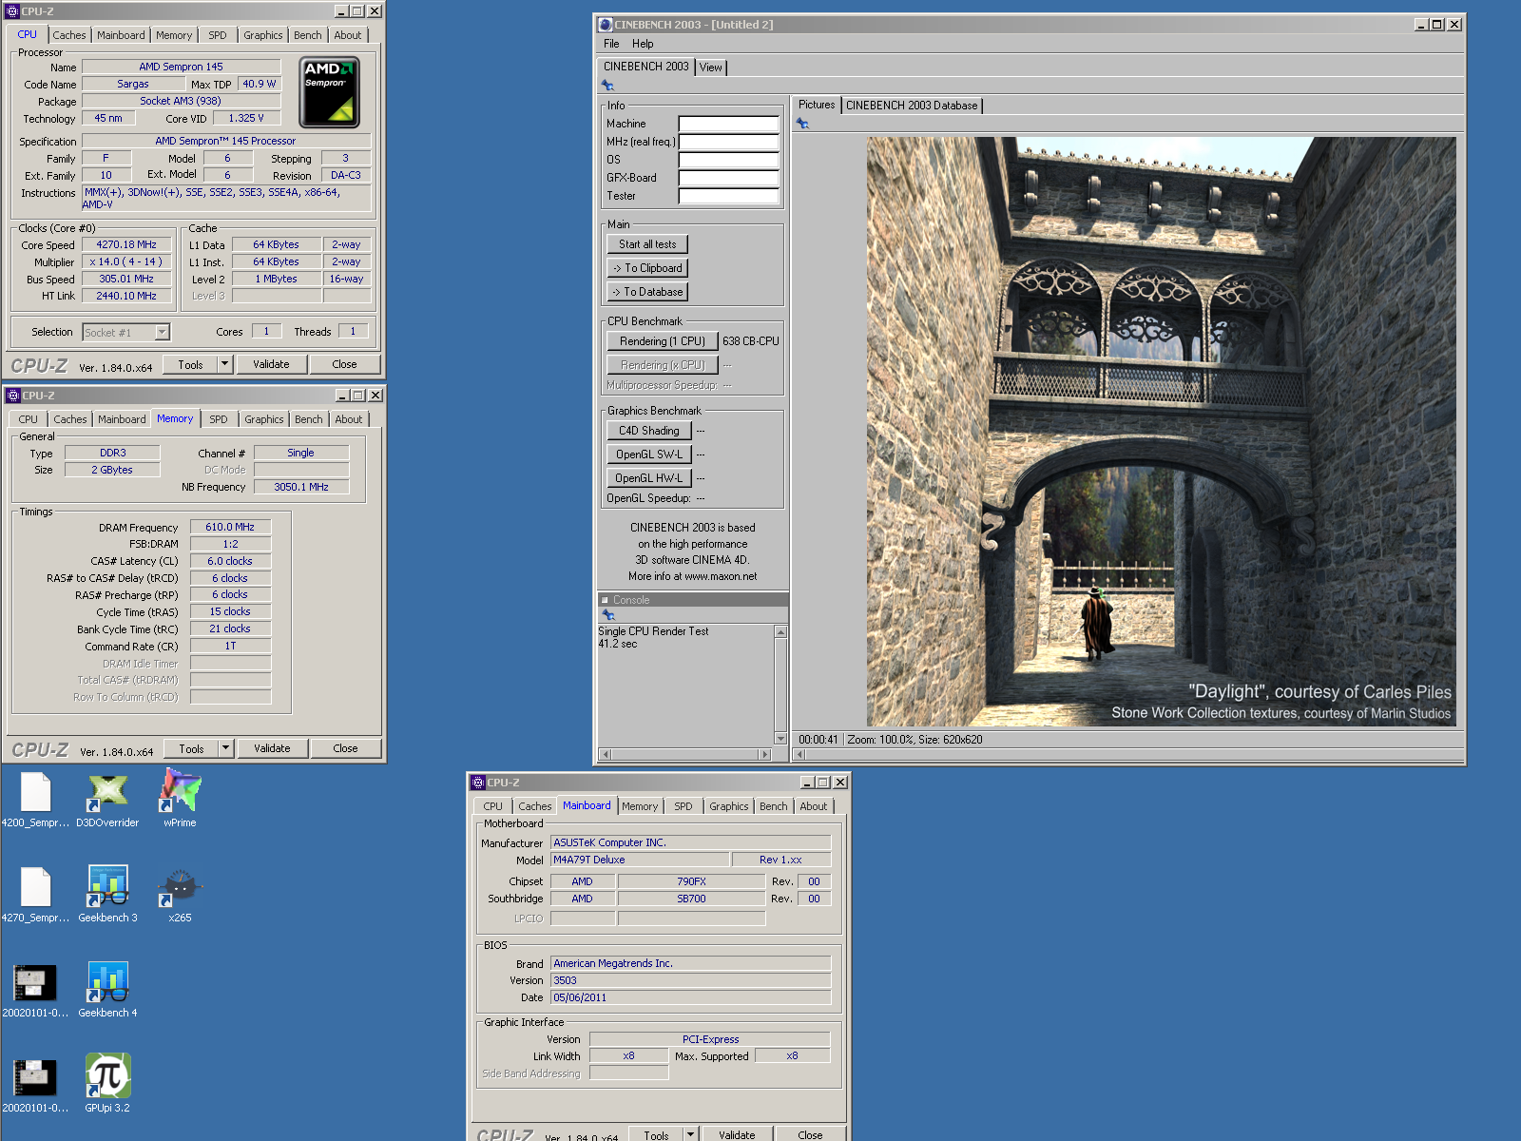The height and width of the screenshot is (1141, 1521).
Task: Click the To Clipboard button
Action: (647, 268)
